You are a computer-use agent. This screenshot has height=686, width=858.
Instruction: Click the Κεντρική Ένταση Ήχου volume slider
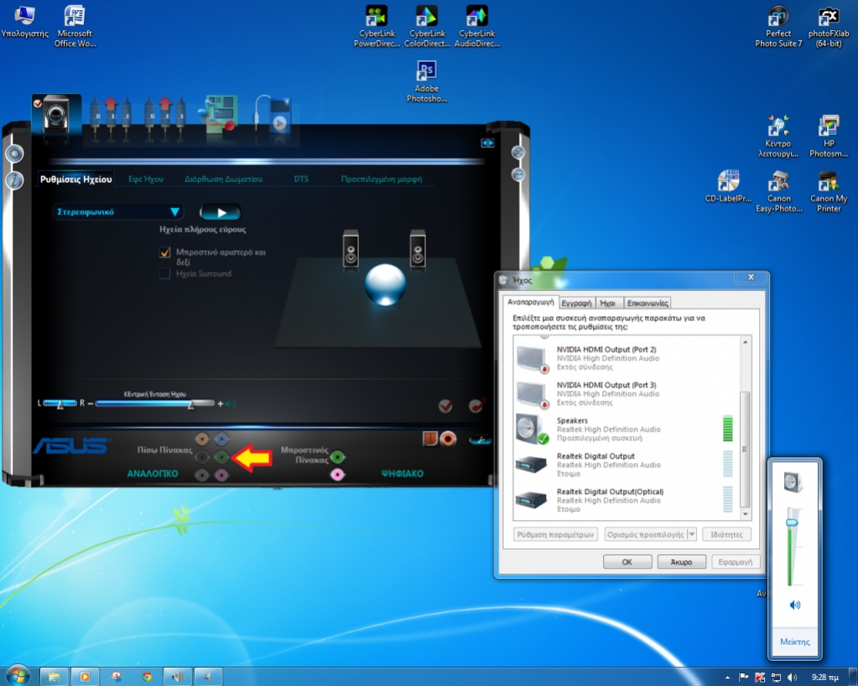(x=155, y=403)
